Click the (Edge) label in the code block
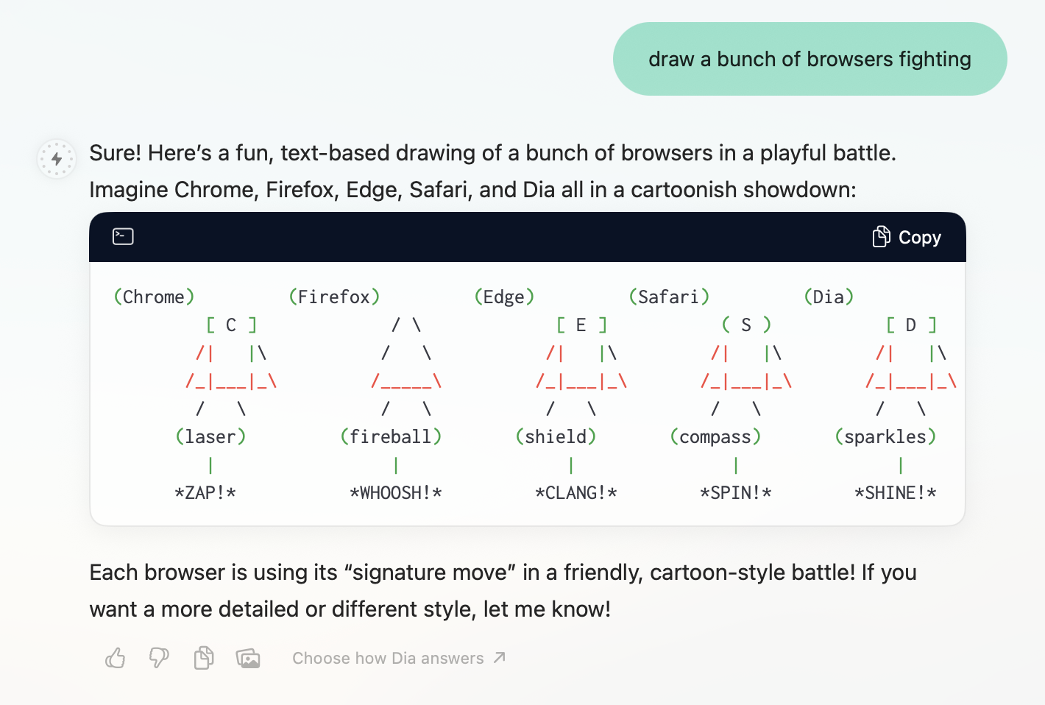This screenshot has height=705, width=1045. click(x=504, y=297)
